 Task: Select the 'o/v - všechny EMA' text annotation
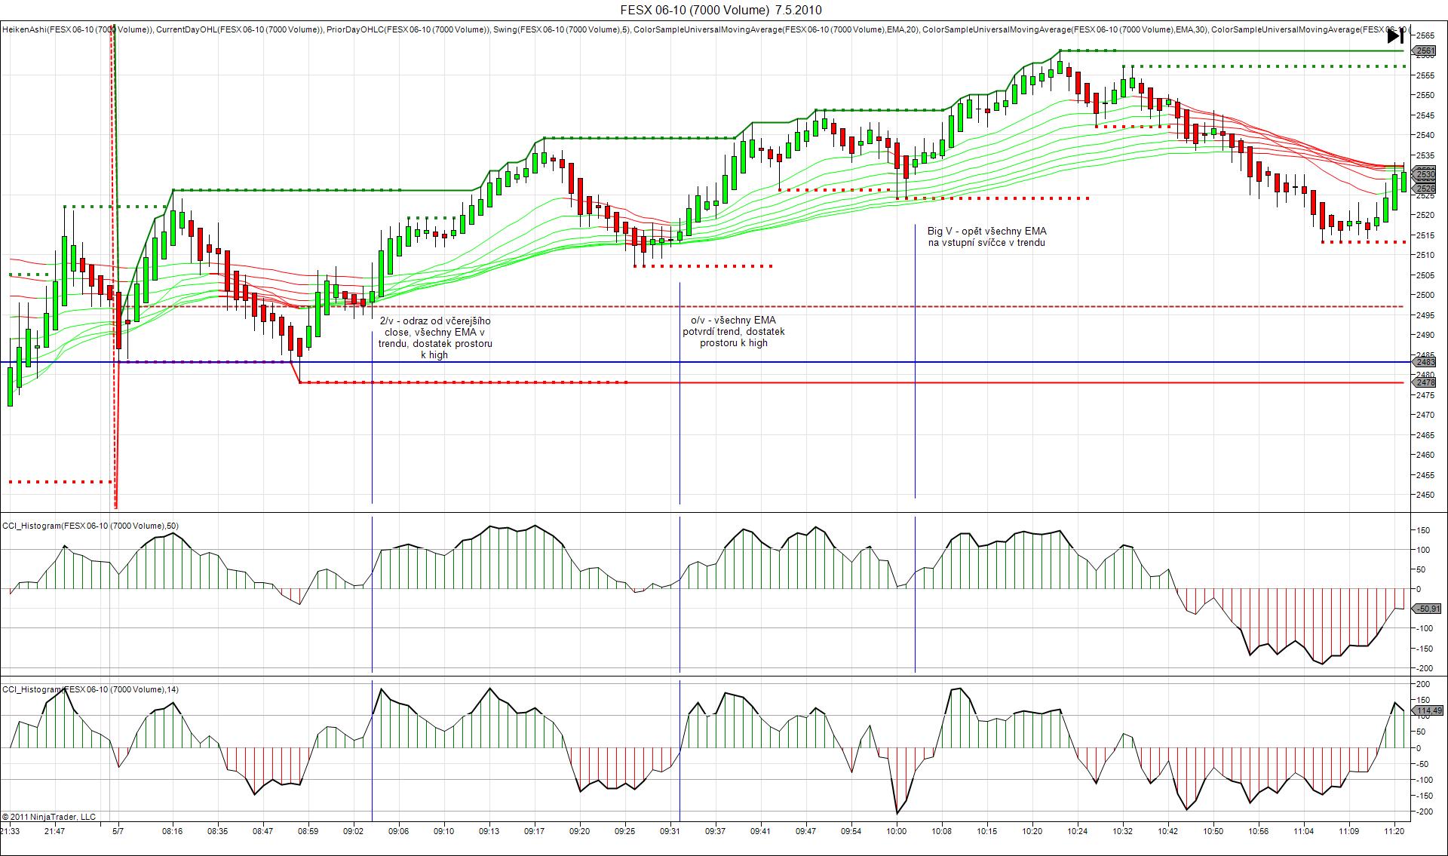tap(733, 331)
